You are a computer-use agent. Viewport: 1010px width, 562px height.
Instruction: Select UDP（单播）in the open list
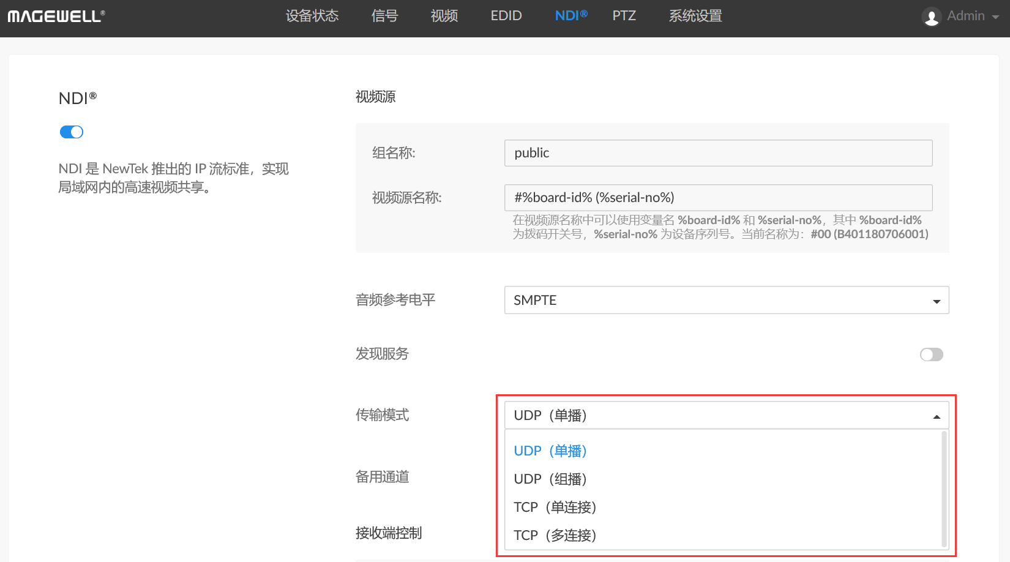pos(550,451)
